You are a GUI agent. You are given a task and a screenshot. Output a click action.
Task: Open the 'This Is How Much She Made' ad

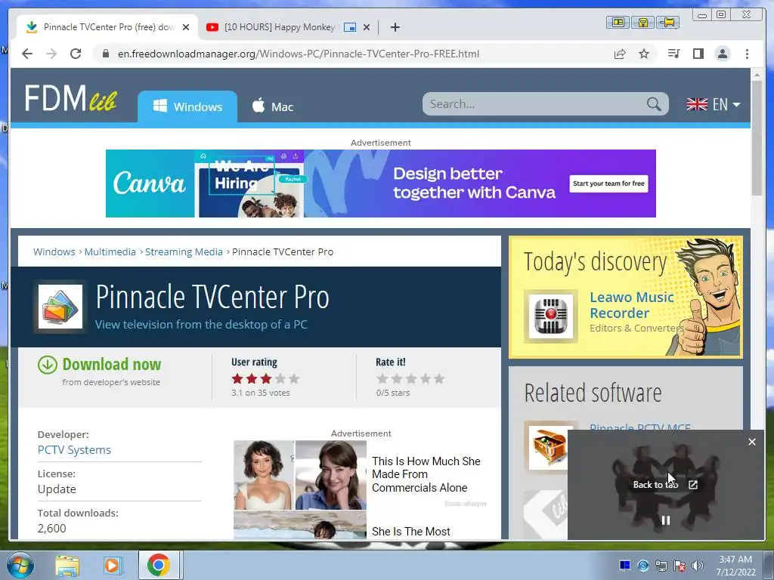(x=426, y=474)
